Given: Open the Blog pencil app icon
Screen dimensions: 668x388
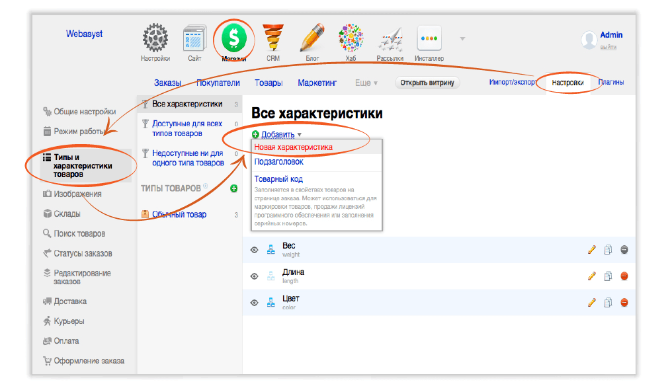Looking at the screenshot, I should click(312, 38).
